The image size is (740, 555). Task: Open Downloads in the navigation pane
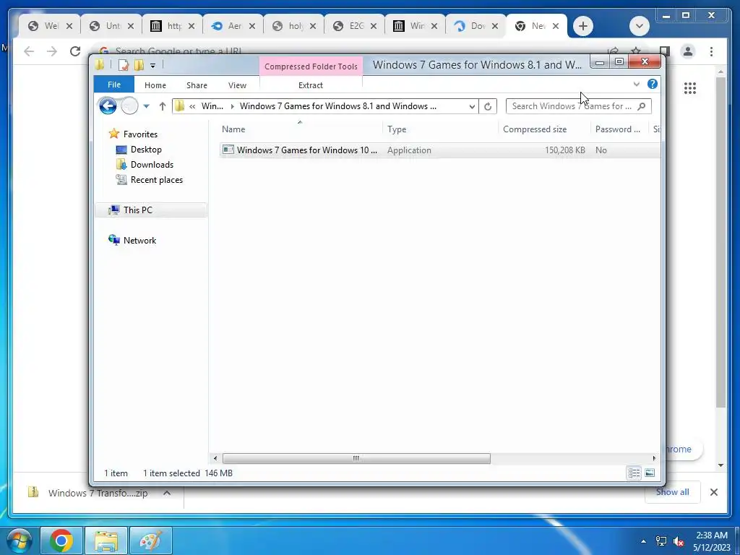[152, 164]
